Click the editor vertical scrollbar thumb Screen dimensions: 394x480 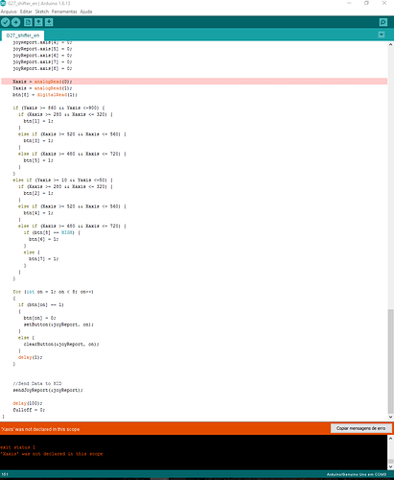tap(390, 361)
